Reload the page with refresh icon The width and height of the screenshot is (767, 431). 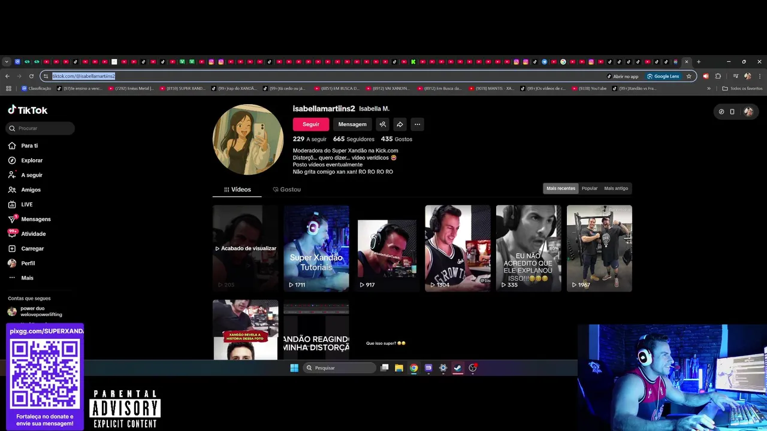click(31, 76)
